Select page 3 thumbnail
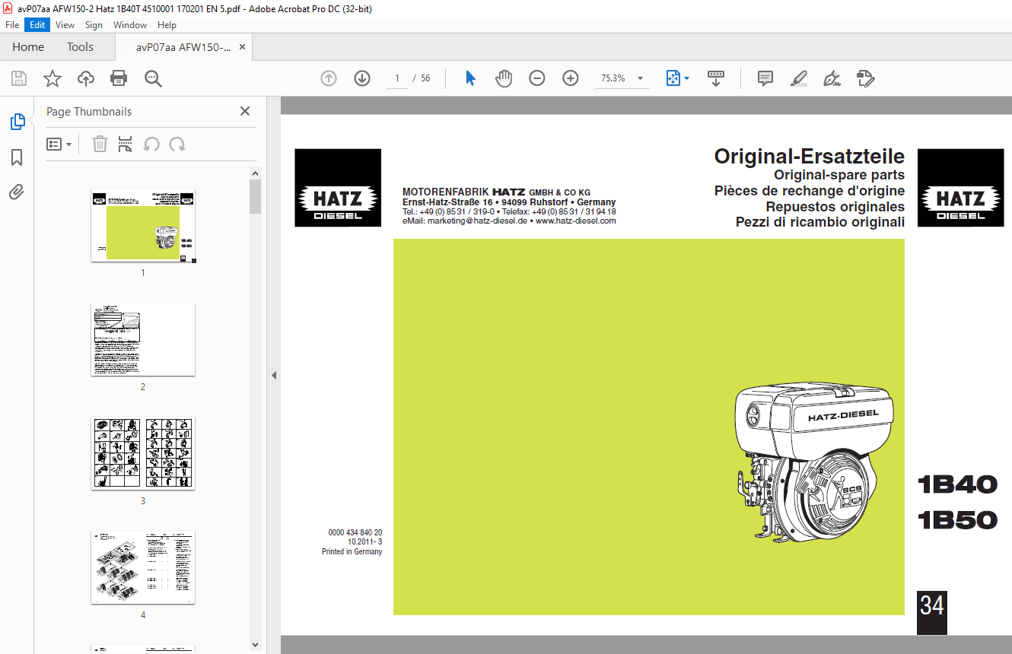Viewport: 1012px width, 654px height. [x=143, y=453]
